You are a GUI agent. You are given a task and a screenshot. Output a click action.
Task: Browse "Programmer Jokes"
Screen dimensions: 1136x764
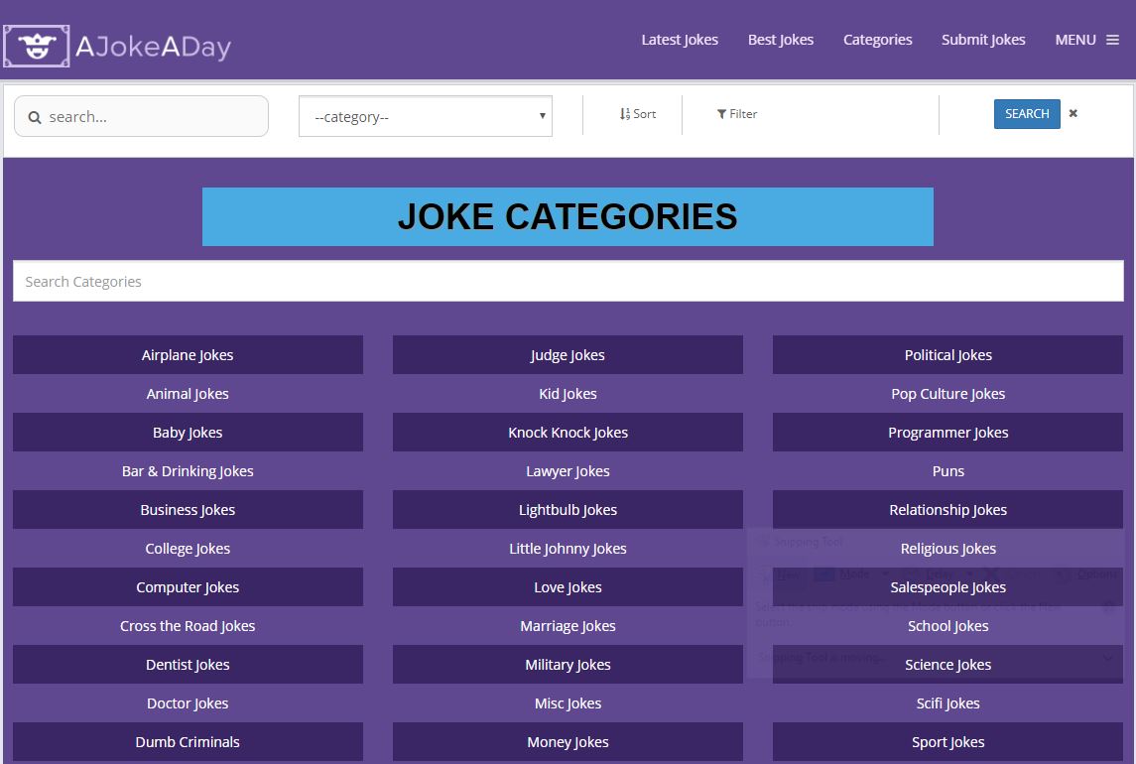pyautogui.click(x=947, y=432)
